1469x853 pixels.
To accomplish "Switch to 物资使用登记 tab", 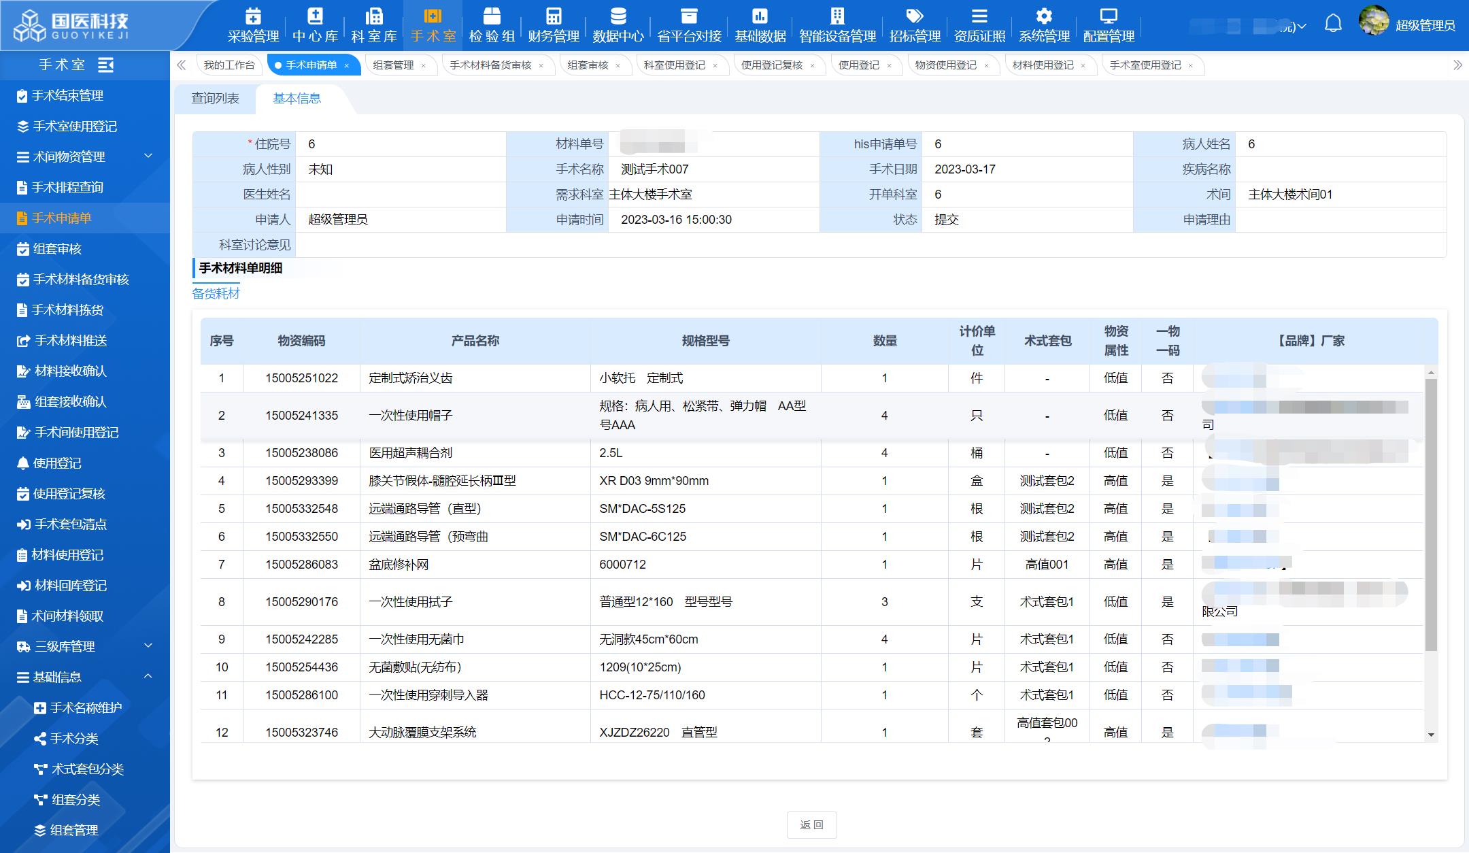I will pos(945,65).
